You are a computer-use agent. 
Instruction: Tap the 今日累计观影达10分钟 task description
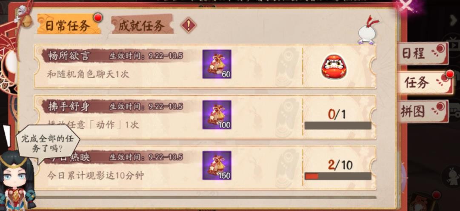point(96,176)
